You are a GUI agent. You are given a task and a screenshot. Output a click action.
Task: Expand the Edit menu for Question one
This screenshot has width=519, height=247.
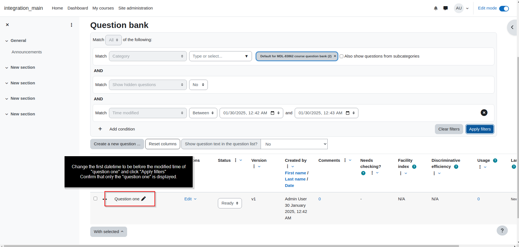coord(191,199)
